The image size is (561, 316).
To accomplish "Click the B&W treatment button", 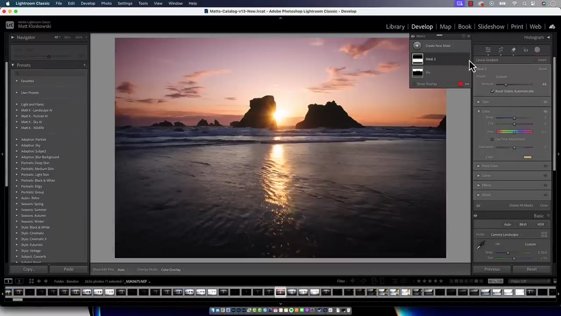I will (523, 224).
